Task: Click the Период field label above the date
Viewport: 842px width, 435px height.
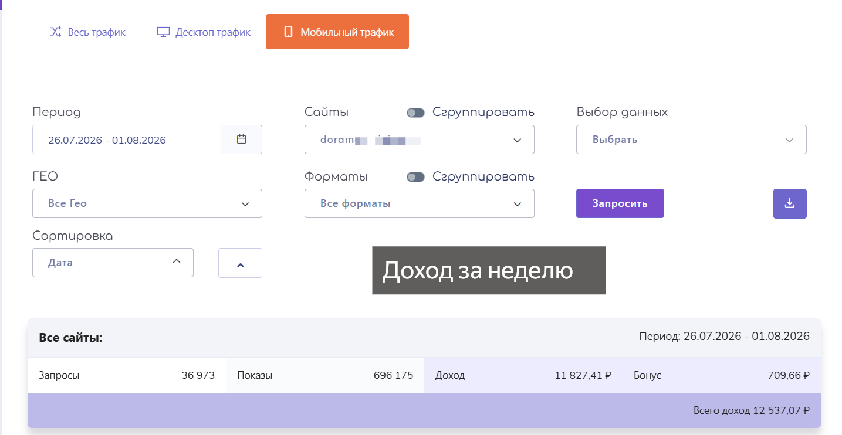Action: [56, 112]
